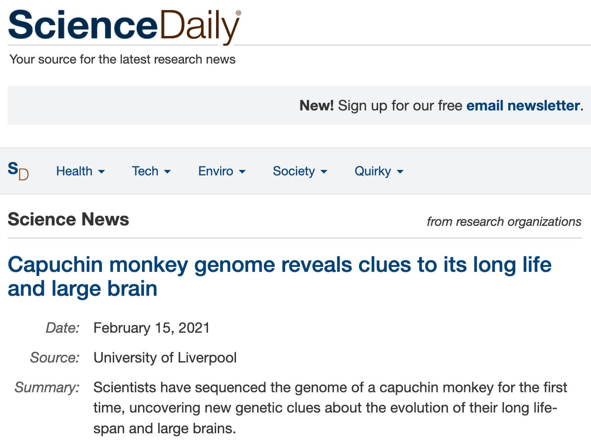Click the University of Liverpool source
The height and width of the screenshot is (441, 591).
click(x=165, y=358)
